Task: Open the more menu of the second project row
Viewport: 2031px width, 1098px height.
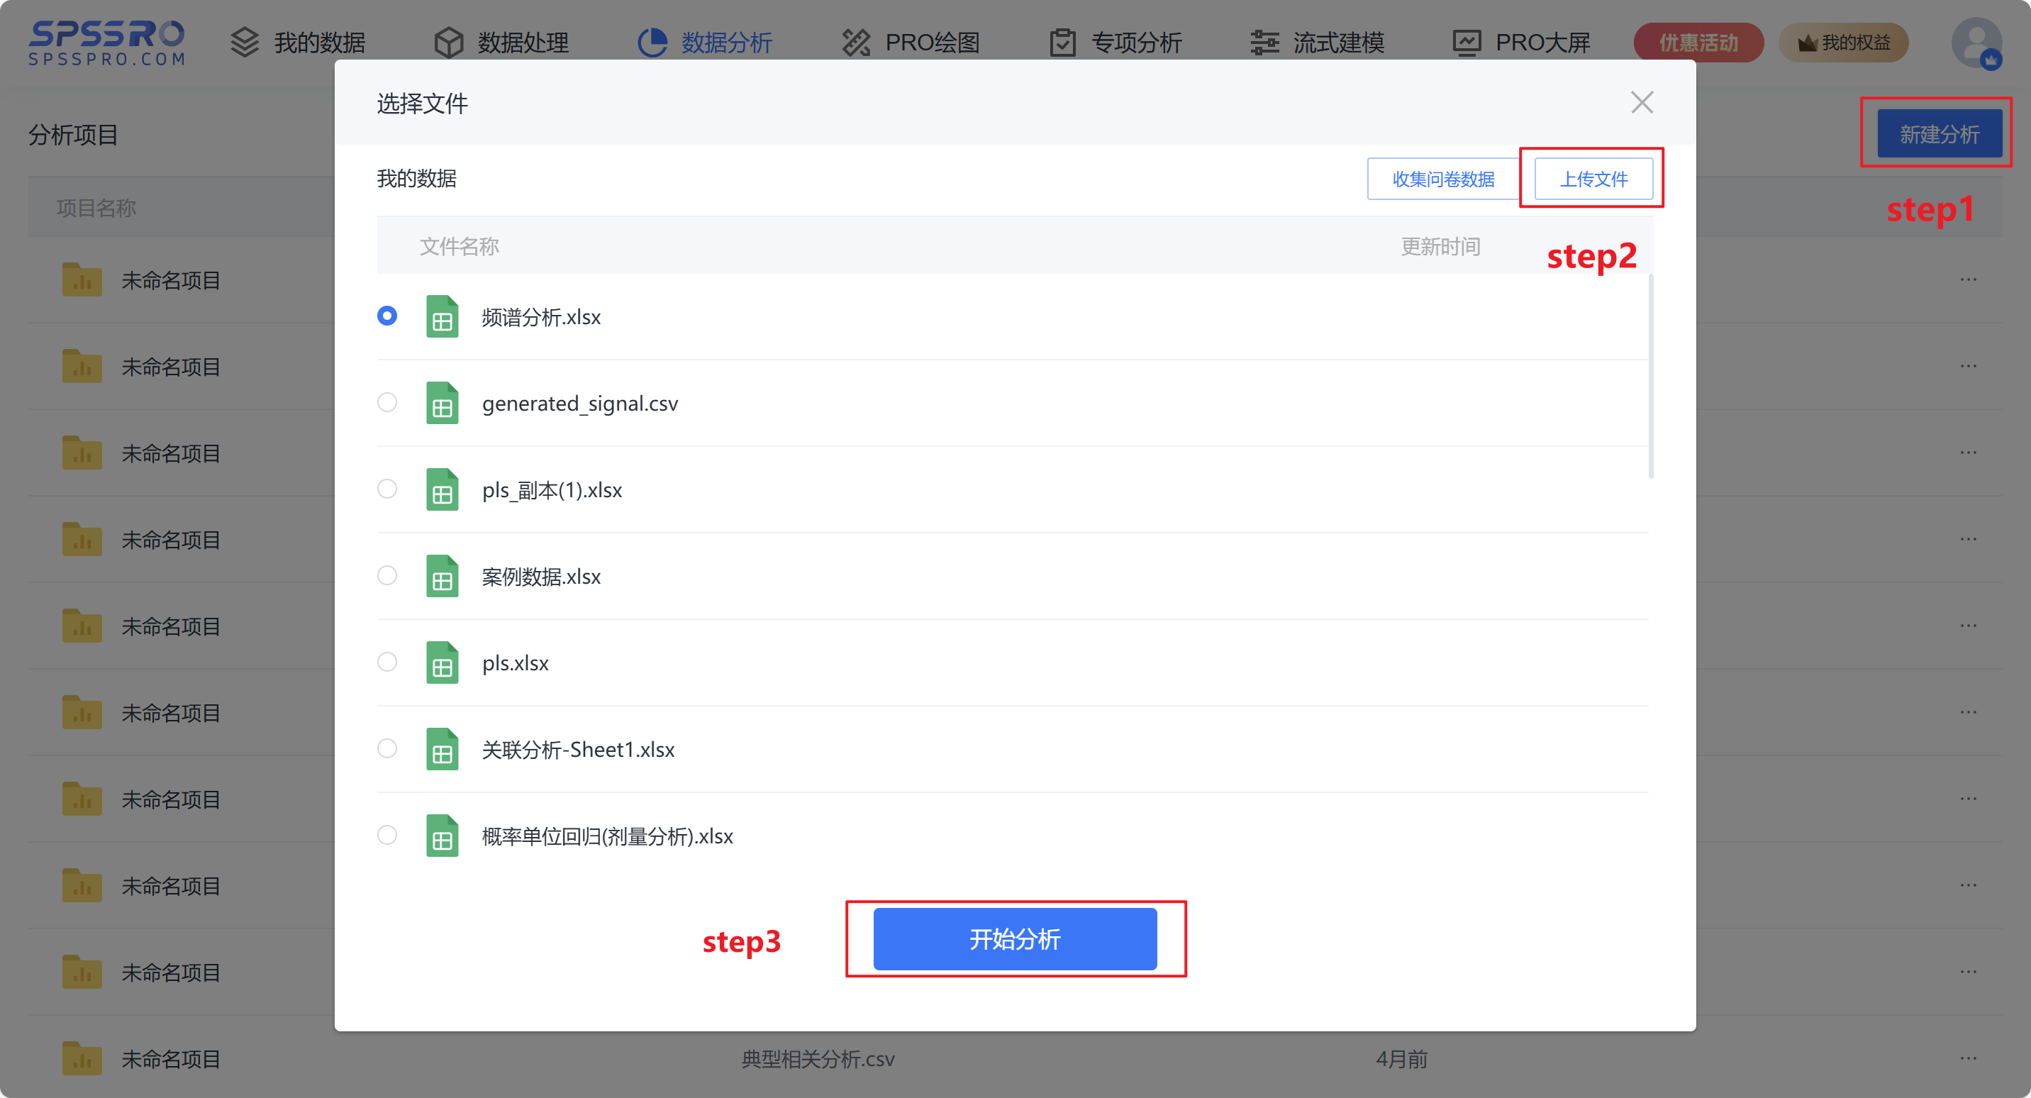Action: (x=1968, y=366)
